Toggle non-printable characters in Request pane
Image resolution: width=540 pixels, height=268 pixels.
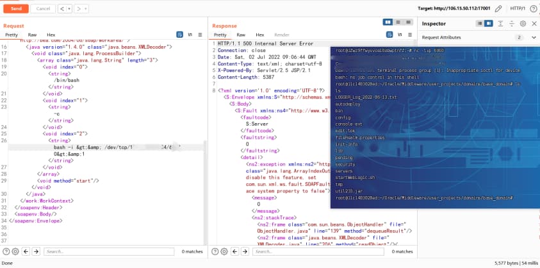pos(189,35)
